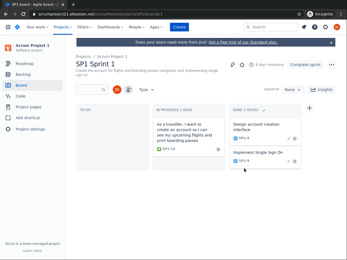Open the notifications bell
347x260 pixels.
pyautogui.click(x=304, y=27)
